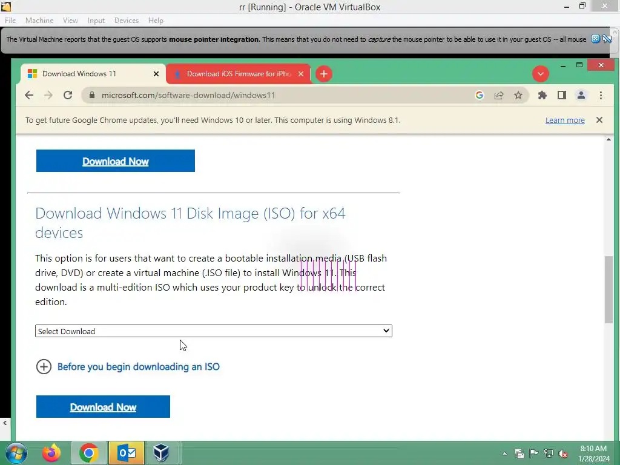
Task: Switch to Download iOS Firmware tab
Action: point(239,74)
